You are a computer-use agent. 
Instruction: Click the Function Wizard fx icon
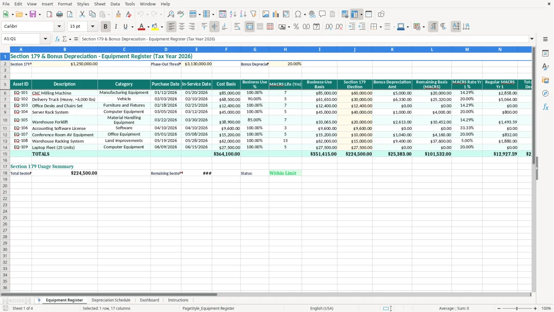coord(57,39)
